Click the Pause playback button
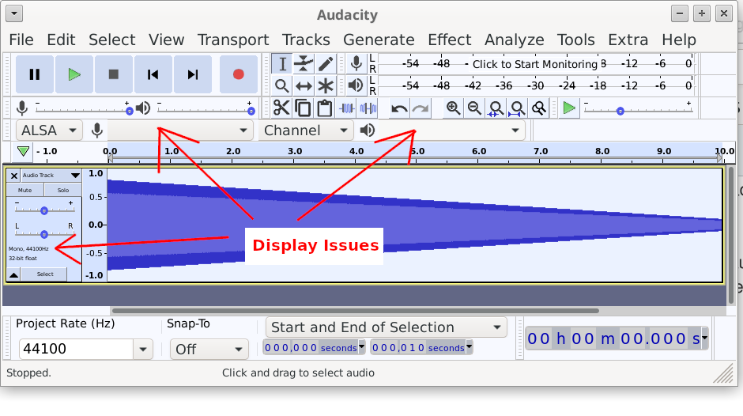This screenshot has height=416, width=743. (35, 74)
